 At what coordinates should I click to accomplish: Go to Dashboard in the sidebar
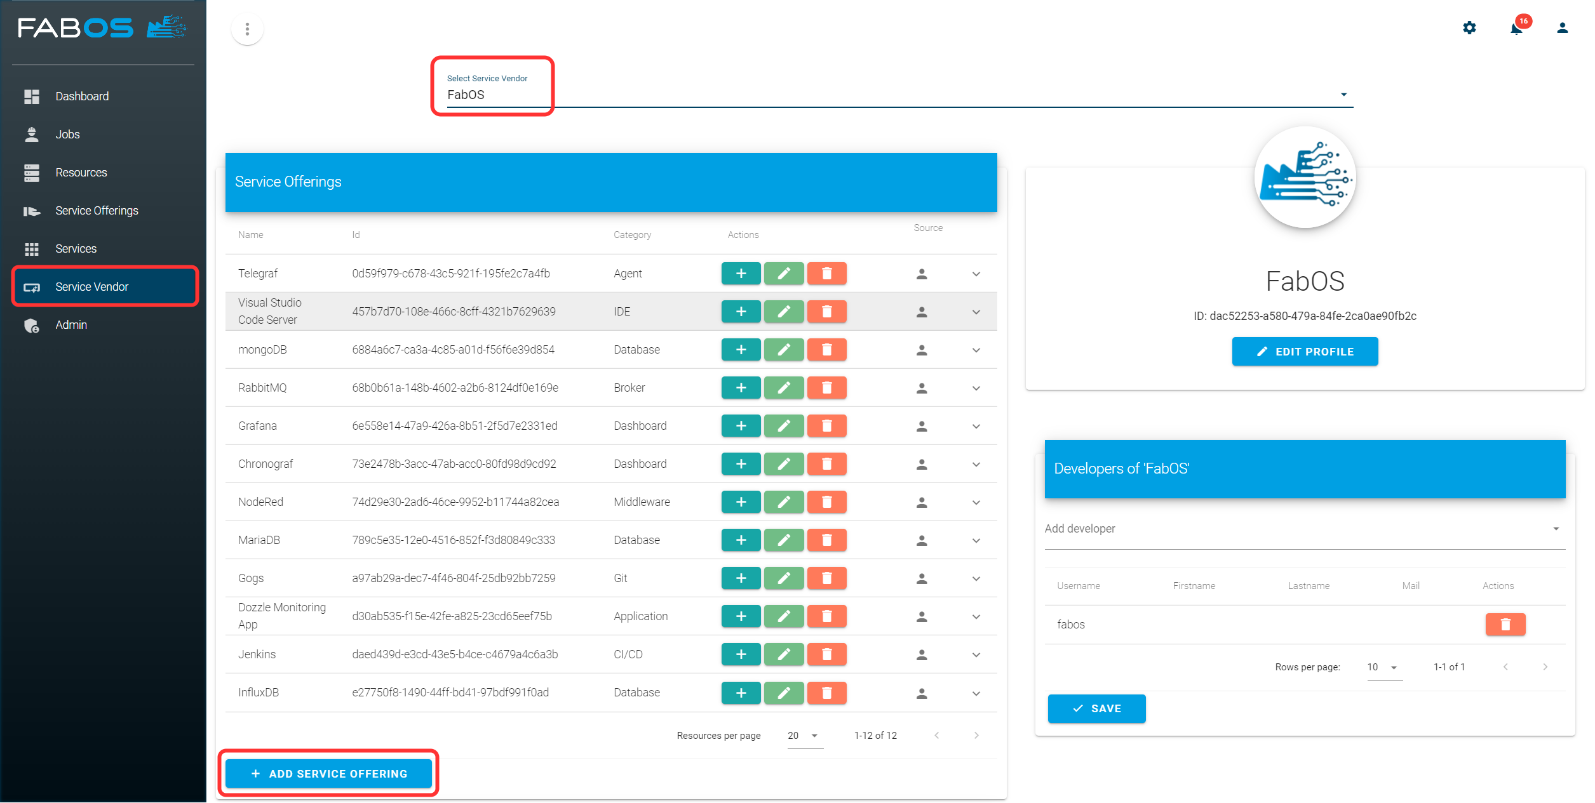(x=82, y=96)
